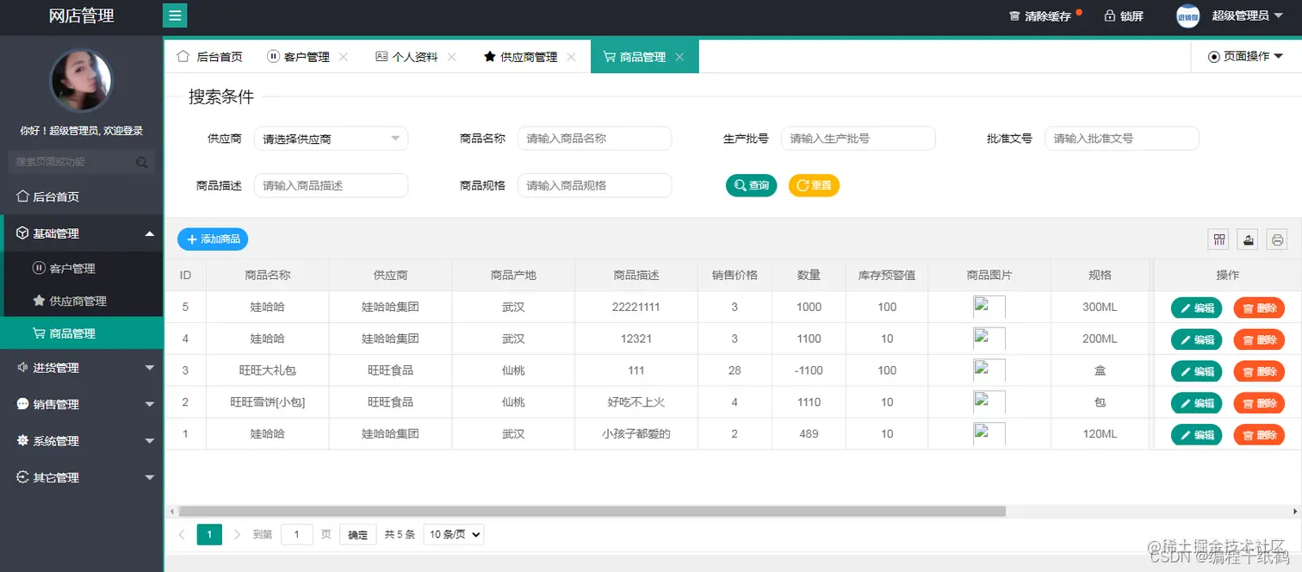Viewport: 1302px width, 572px height.
Task: Select 商品管理 in the sidebar
Action: [x=82, y=333]
